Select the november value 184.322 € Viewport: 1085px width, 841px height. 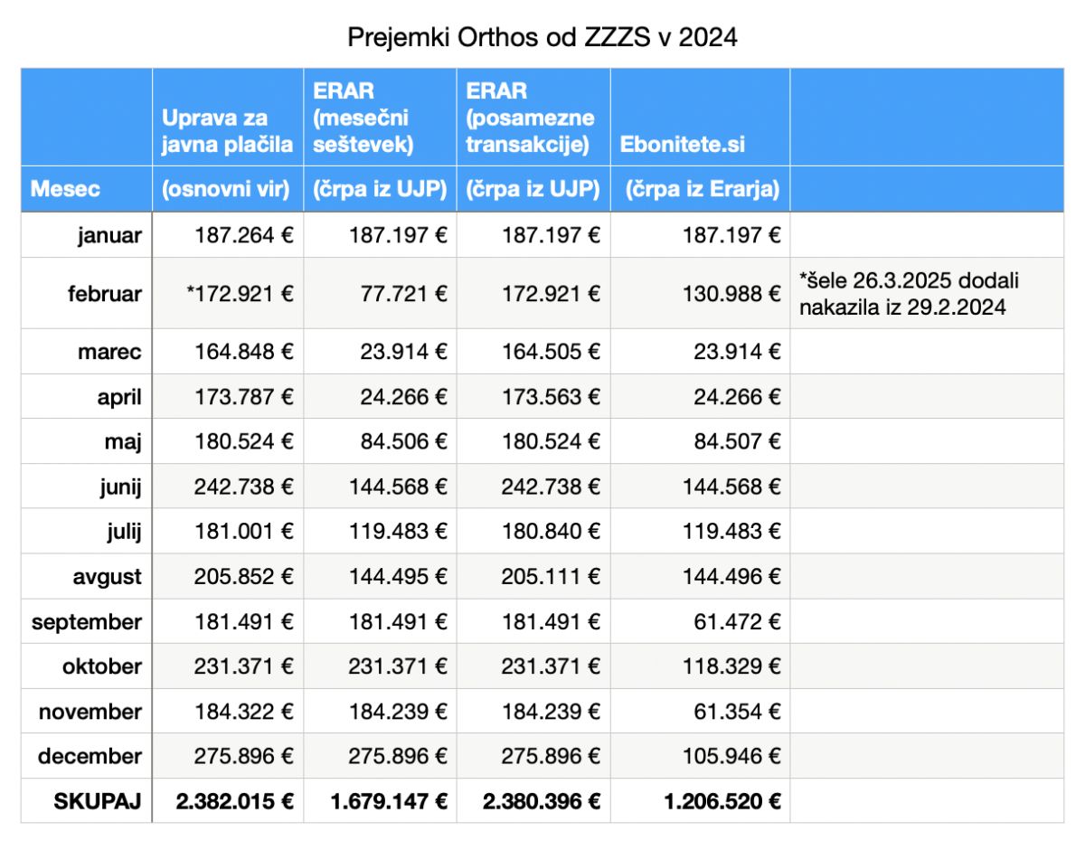(x=228, y=712)
